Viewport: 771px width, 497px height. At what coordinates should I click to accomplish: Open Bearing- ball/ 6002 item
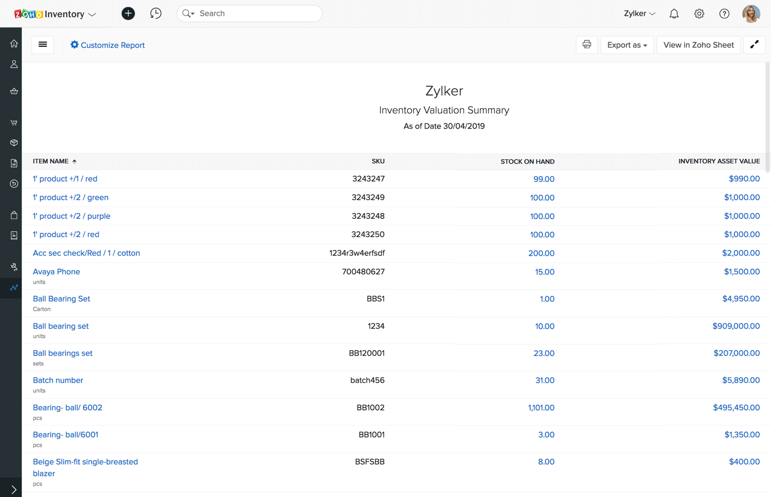coord(68,408)
